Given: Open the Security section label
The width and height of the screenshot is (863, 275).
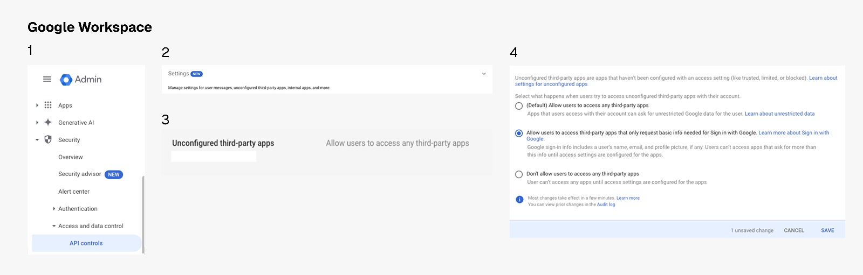Looking at the screenshot, I should (69, 140).
